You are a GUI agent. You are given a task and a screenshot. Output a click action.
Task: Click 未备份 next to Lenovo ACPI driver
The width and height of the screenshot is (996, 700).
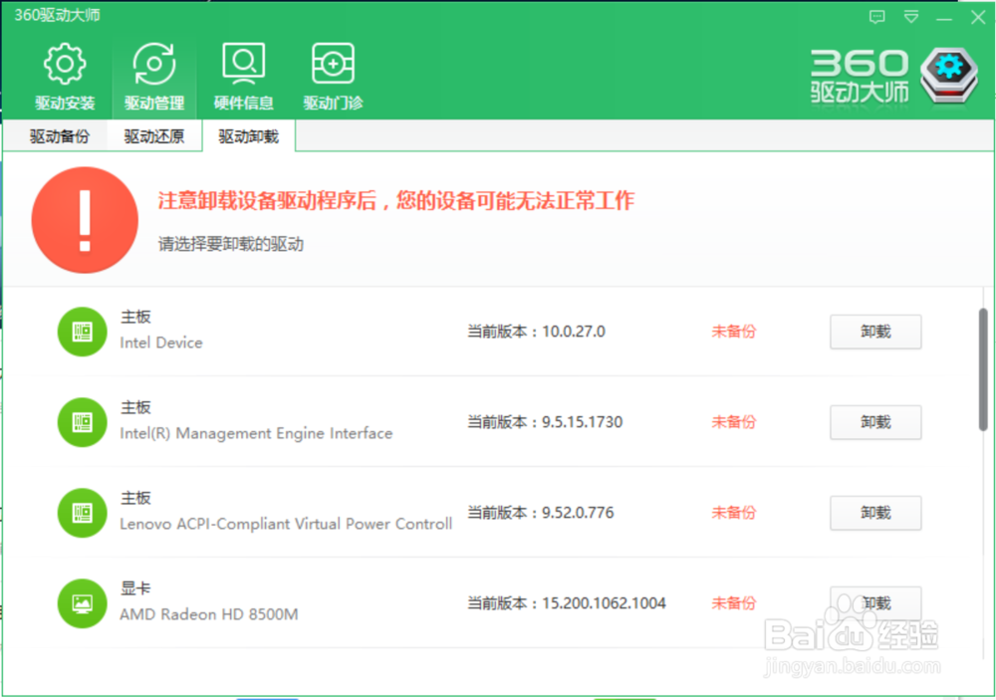(733, 513)
